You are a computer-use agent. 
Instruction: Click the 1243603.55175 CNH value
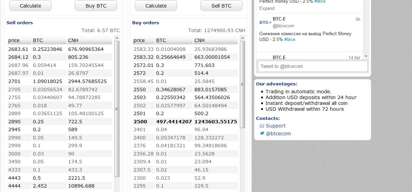pyautogui.click(x=216, y=122)
